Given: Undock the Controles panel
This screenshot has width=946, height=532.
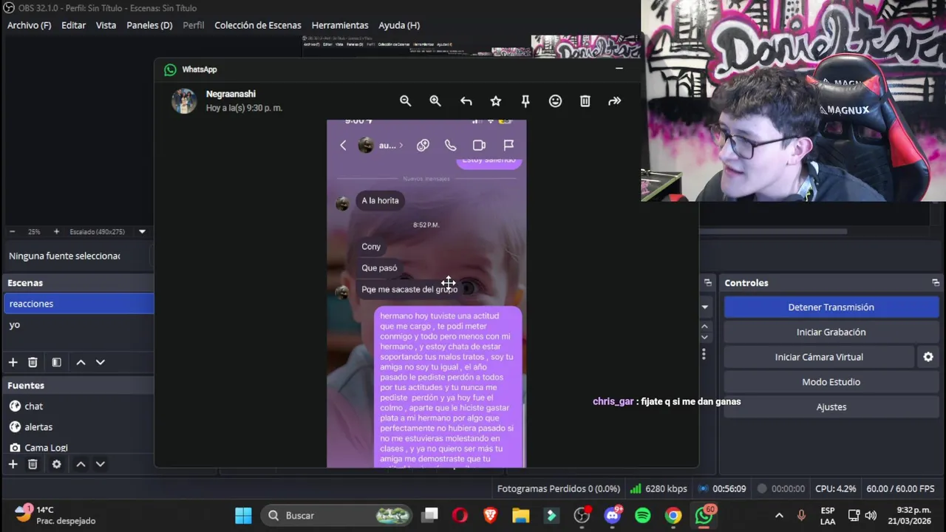Looking at the screenshot, I should [936, 283].
